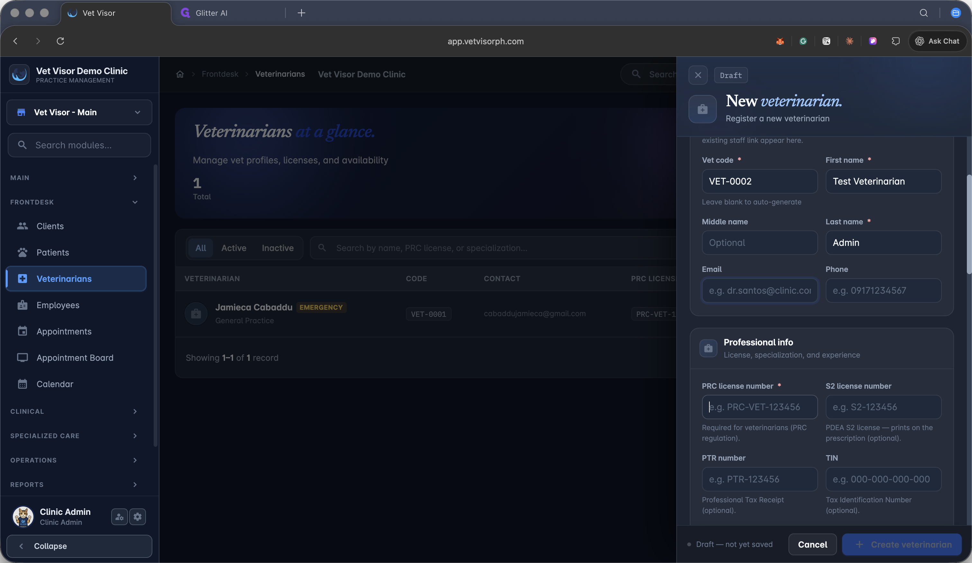This screenshot has width=972, height=563.
Task: Click the browser search magnifier icon
Action: point(923,13)
